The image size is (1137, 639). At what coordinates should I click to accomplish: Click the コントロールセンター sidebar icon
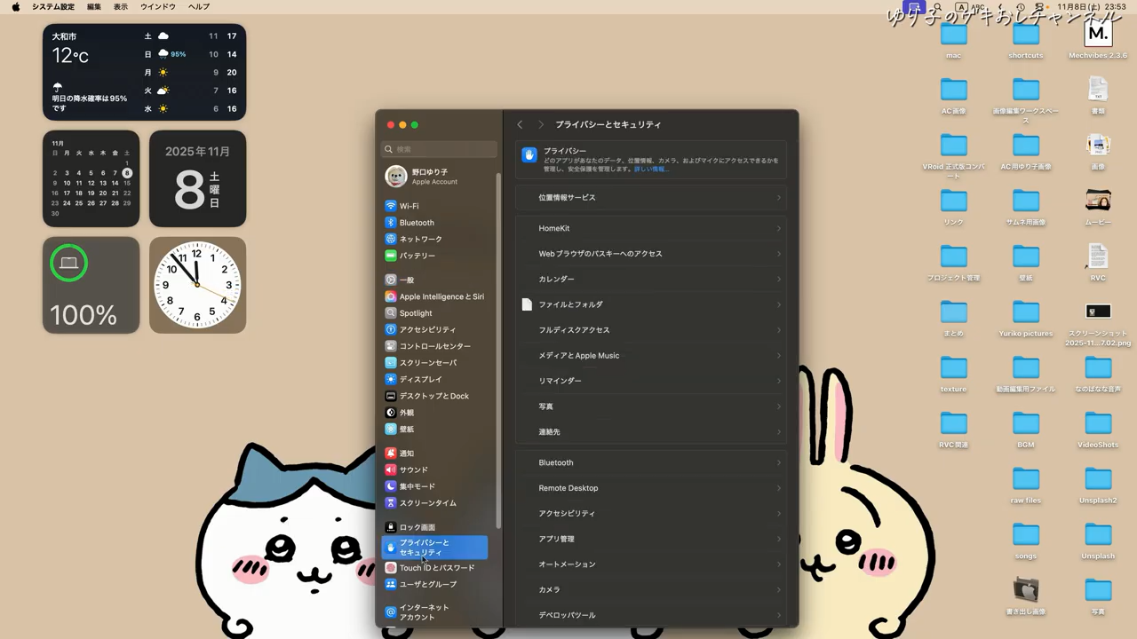(391, 346)
